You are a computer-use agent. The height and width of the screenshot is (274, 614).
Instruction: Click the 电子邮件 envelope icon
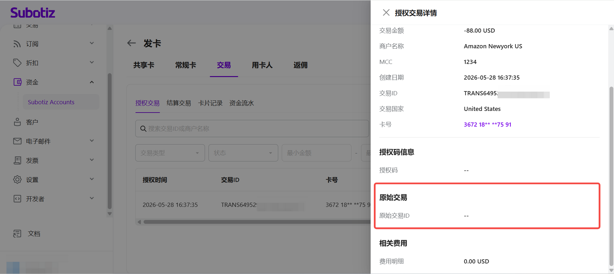point(17,141)
